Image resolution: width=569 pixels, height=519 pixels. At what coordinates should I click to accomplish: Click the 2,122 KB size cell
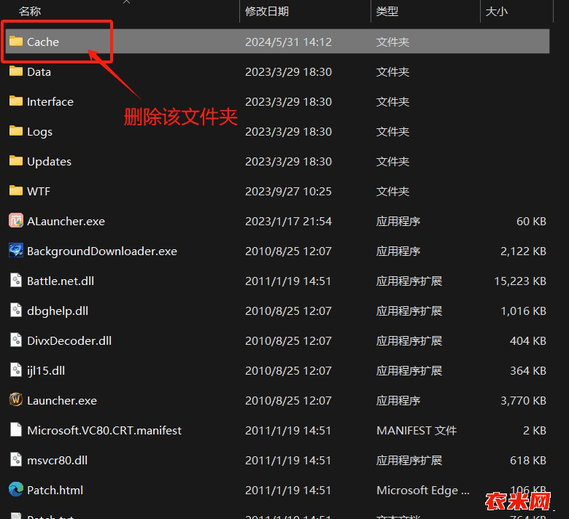[x=523, y=251]
